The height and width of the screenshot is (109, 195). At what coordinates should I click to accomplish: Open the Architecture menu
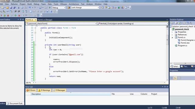click(74, 4)
